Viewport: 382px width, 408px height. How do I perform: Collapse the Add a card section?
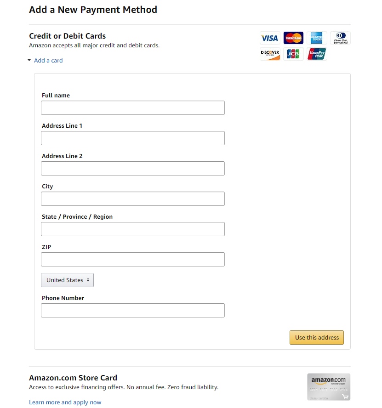pyautogui.click(x=48, y=61)
